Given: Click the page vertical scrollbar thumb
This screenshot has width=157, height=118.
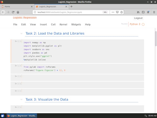Looking at the screenshot, I should tap(156, 39).
